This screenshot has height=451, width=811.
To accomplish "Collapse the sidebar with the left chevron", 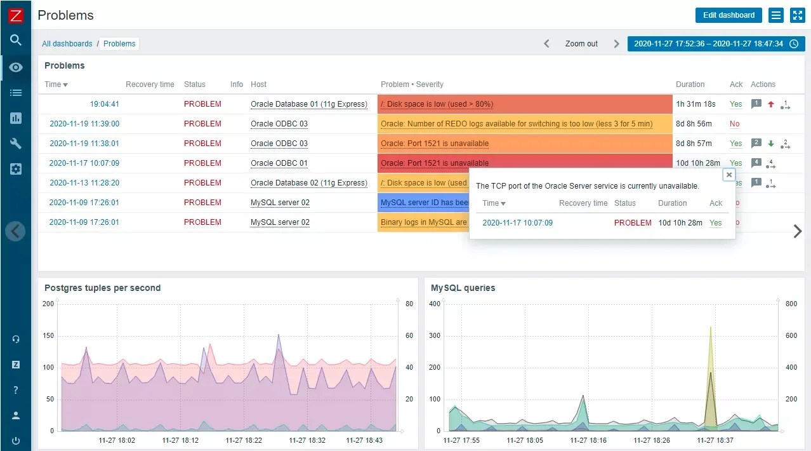I will 15,231.
